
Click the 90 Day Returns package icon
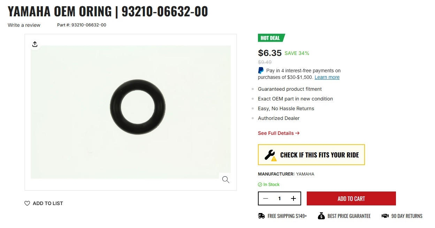click(384, 215)
